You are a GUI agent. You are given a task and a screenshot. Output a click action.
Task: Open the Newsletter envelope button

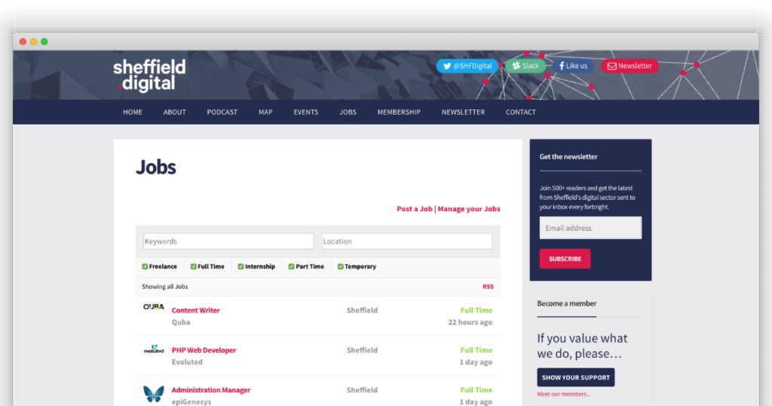[630, 66]
